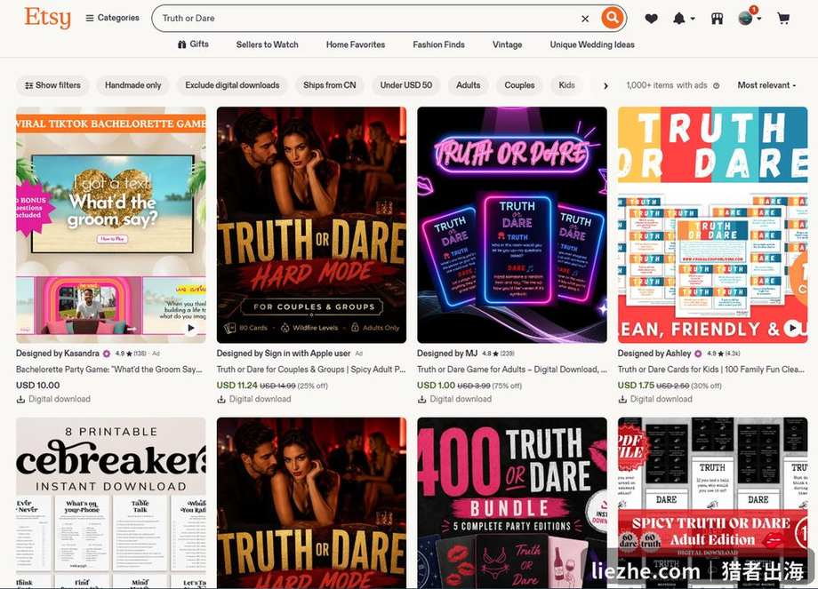818x589 pixels.
Task: Click star seller badge beside Kasandra
Action: (x=107, y=354)
